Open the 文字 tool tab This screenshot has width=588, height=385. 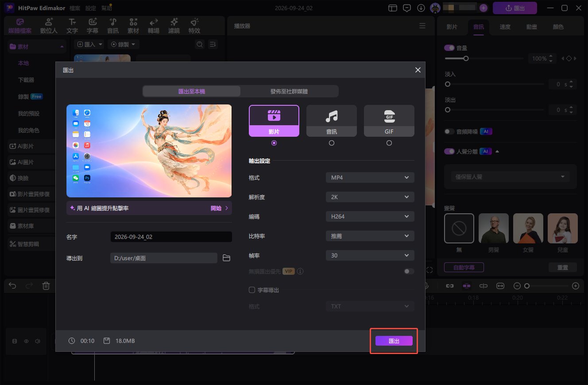point(72,26)
